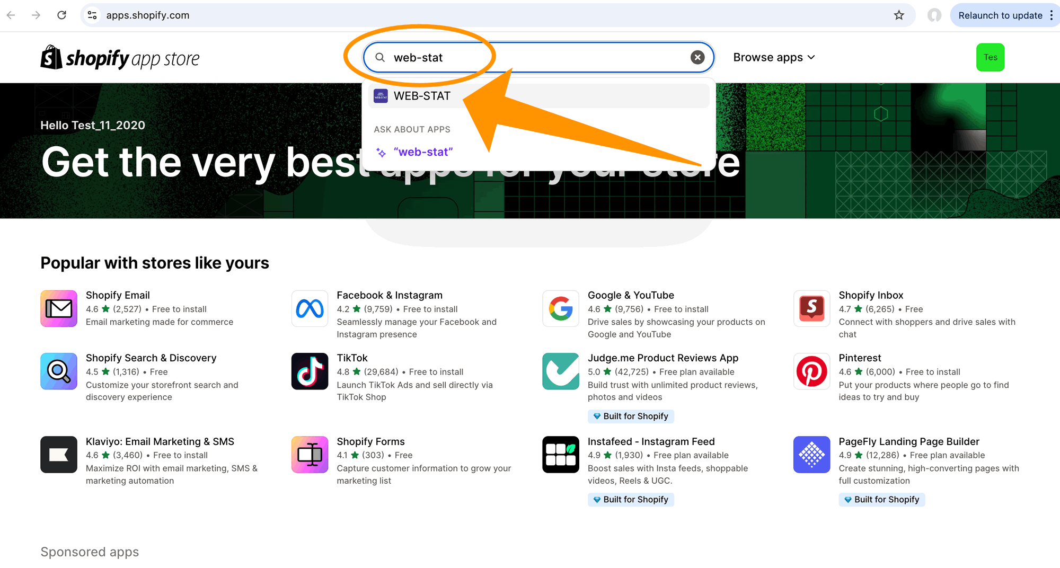Click the address bar showing apps.shopify.com
The image size is (1060, 568).
[498, 15]
